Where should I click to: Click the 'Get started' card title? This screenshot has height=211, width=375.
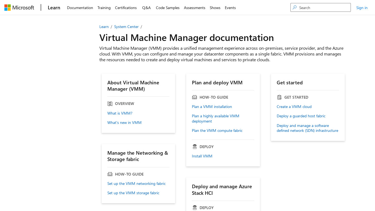click(x=290, y=83)
